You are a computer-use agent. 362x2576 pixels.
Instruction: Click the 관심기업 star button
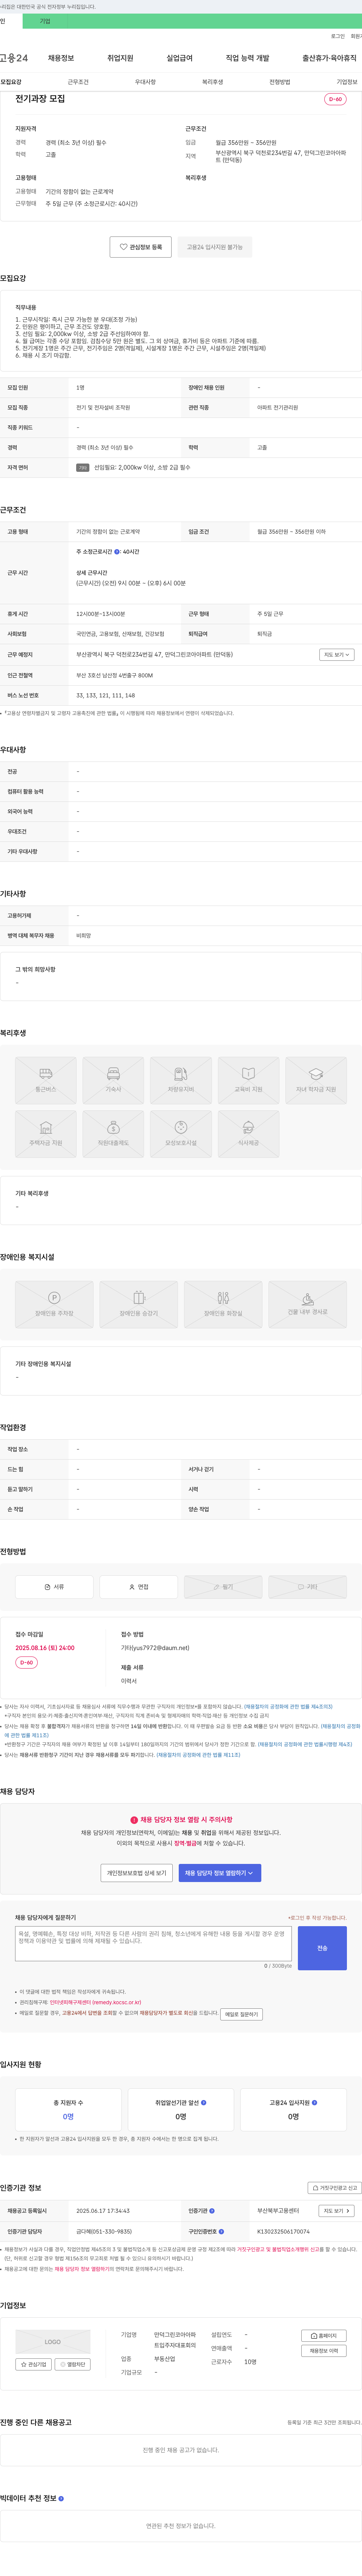coord(34,2365)
